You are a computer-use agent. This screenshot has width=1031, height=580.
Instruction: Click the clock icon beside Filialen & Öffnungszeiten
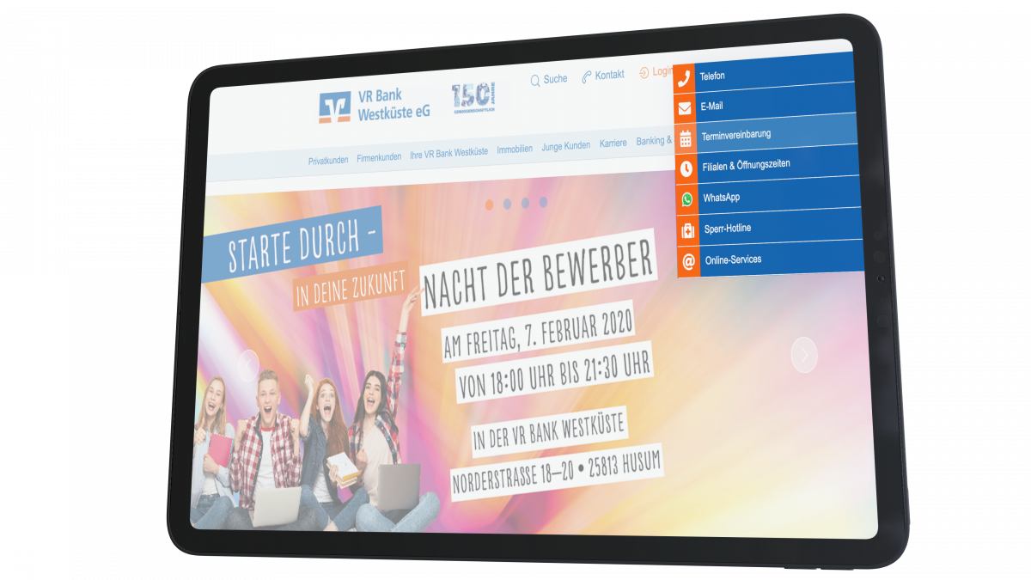pos(686,169)
